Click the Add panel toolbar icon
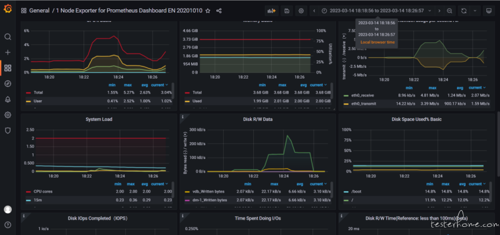 click(x=271, y=11)
